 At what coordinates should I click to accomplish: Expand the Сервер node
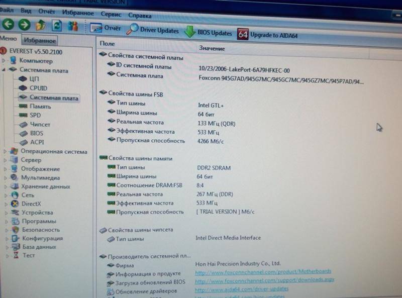coord(6,160)
